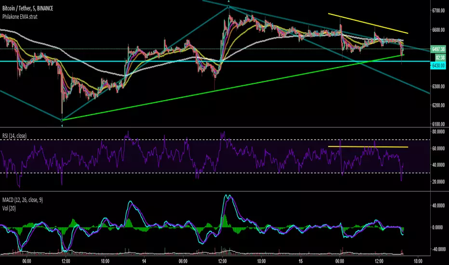Click the 02:38 bar countdown label
The width and height of the screenshot is (449, 265).
pos(440,58)
